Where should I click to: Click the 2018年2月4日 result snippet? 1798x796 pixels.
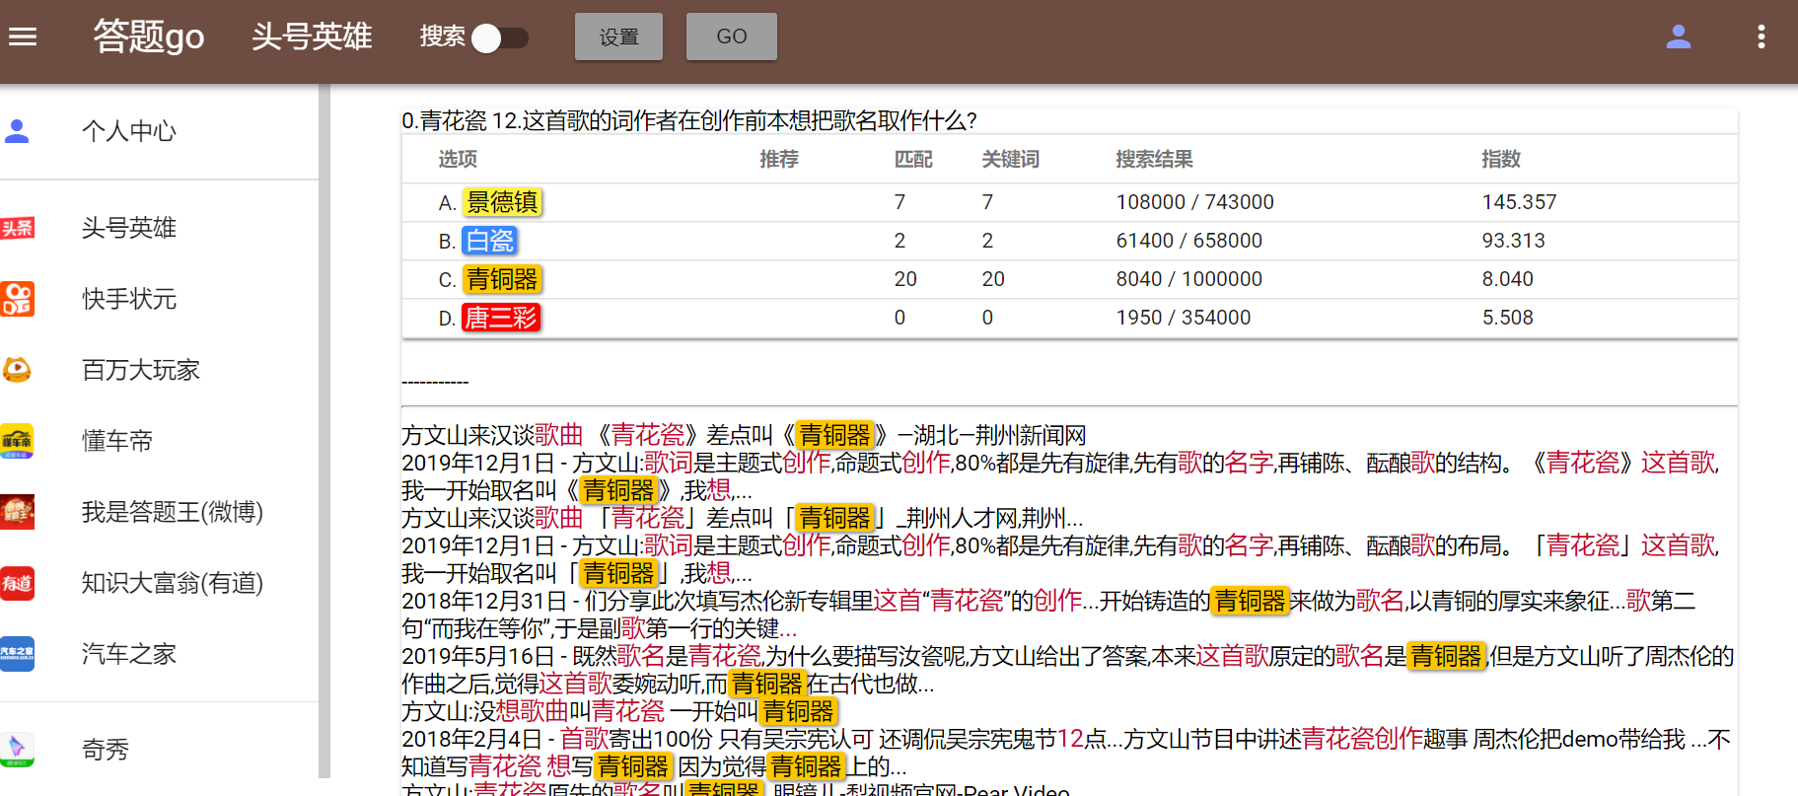(1066, 753)
